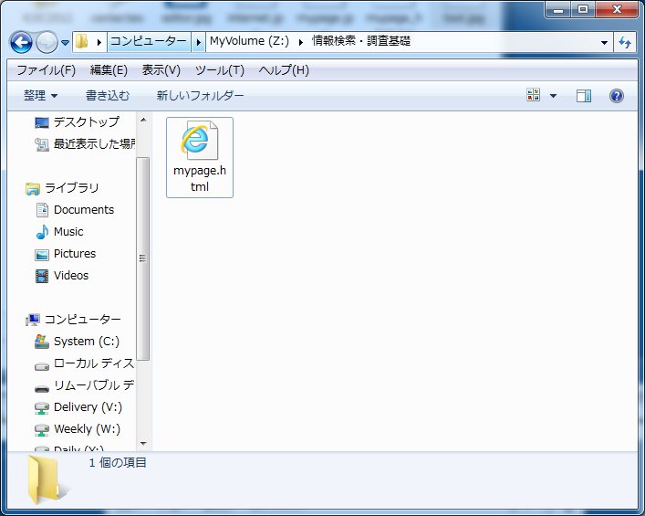Select 最近表示した場所 in navigation pane
The height and width of the screenshot is (516, 645).
(95, 143)
